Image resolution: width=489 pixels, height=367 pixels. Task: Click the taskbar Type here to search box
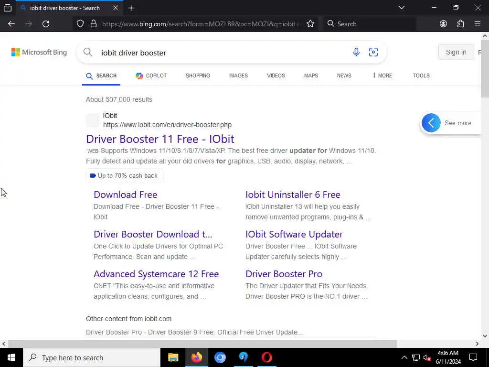(92, 357)
